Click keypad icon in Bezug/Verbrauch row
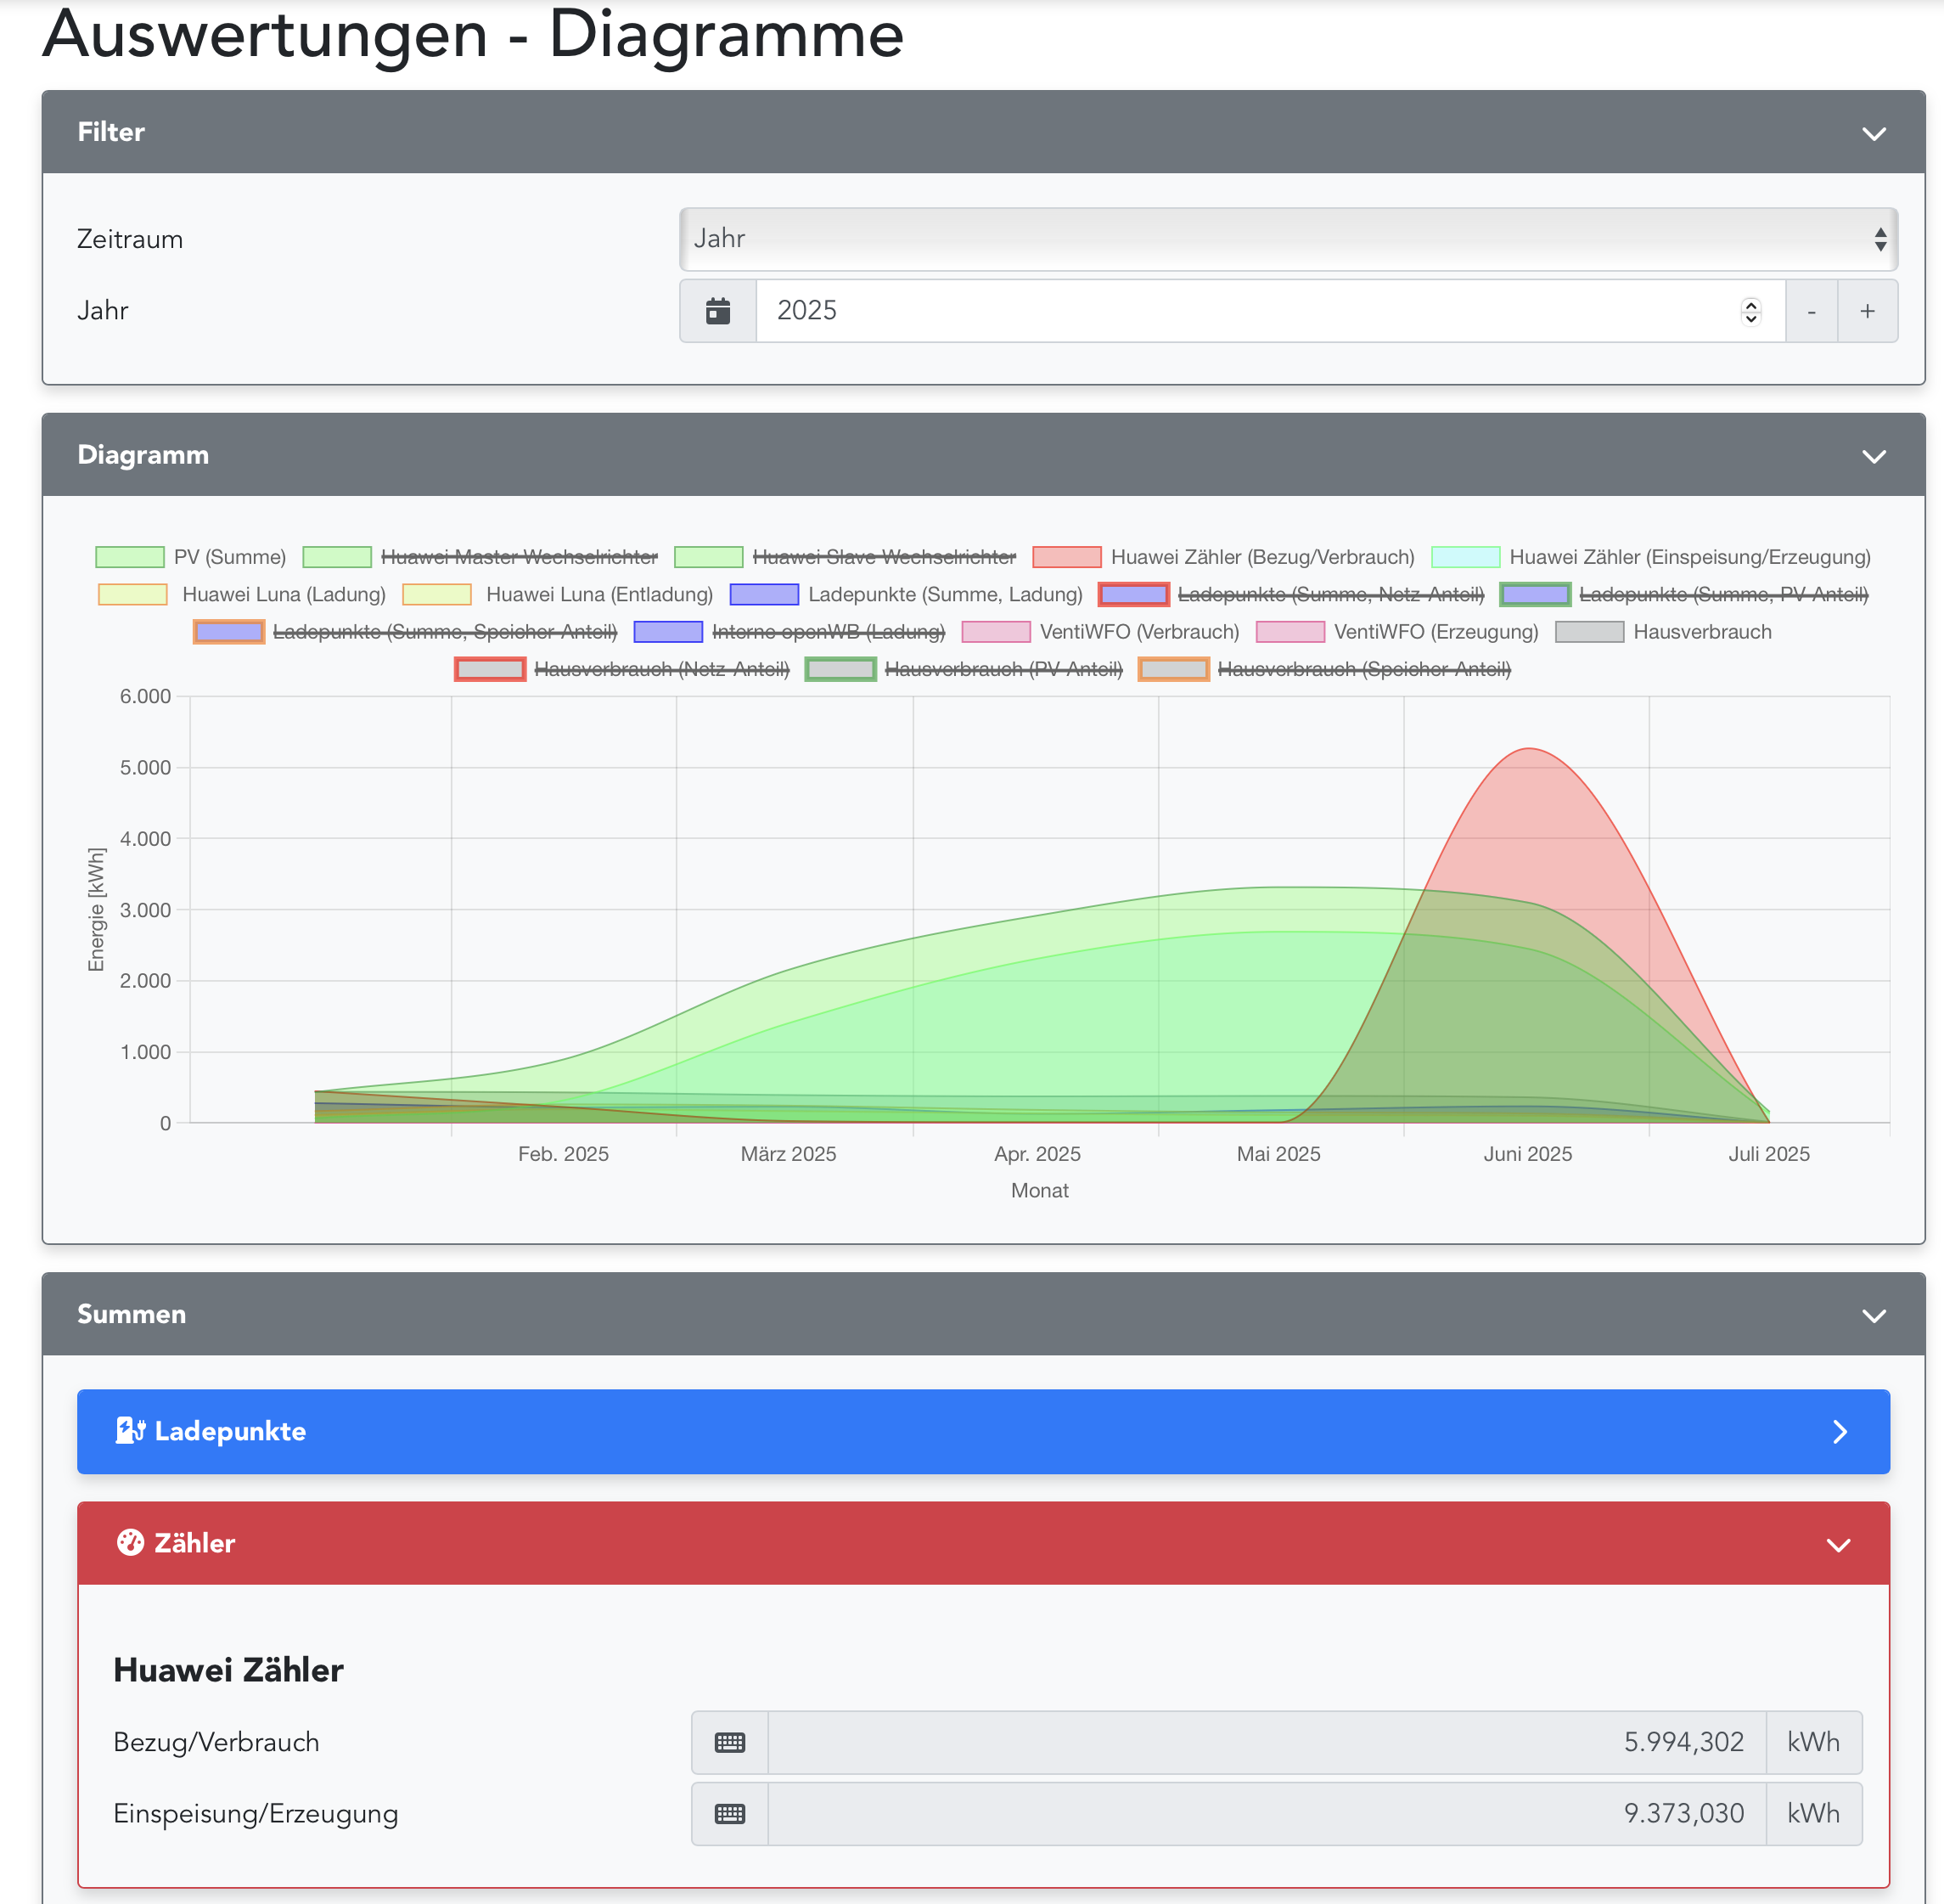 click(x=729, y=1743)
